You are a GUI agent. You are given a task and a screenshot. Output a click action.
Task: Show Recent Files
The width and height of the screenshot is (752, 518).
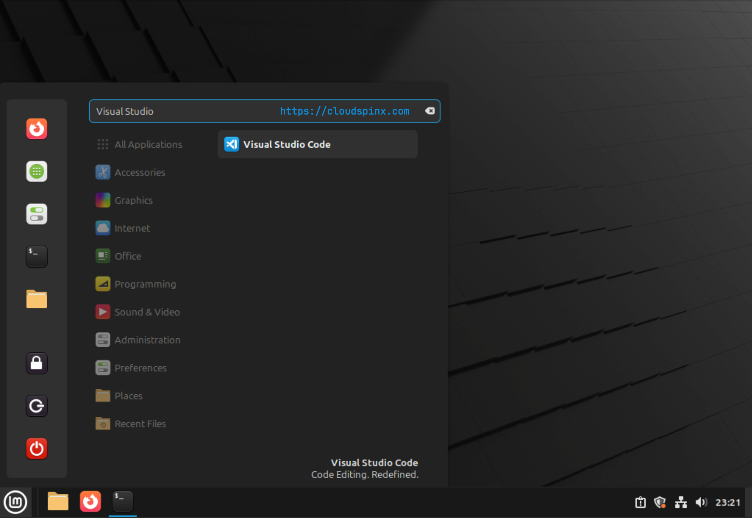[x=140, y=423]
